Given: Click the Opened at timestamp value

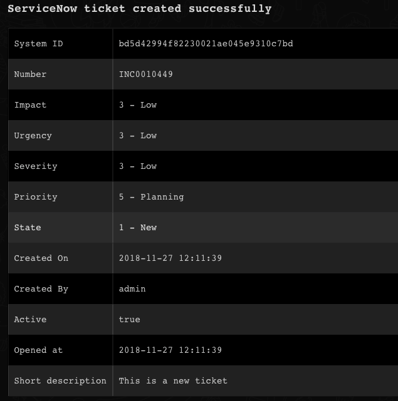Looking at the screenshot, I should point(170,350).
